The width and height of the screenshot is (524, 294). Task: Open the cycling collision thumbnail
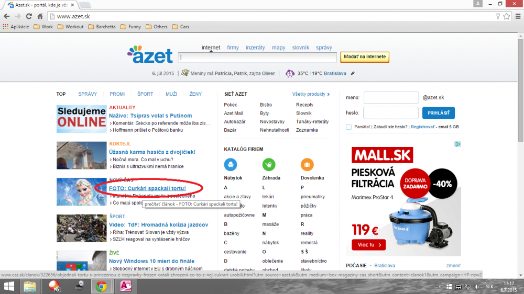click(x=82, y=228)
